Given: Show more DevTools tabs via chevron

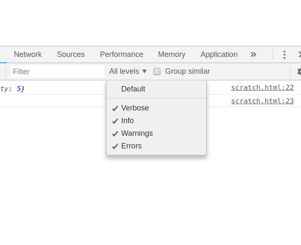Looking at the screenshot, I should click(253, 54).
